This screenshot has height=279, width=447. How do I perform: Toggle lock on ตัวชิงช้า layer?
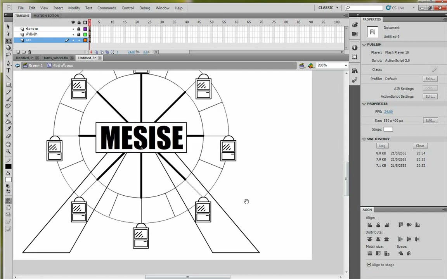[x=79, y=34]
